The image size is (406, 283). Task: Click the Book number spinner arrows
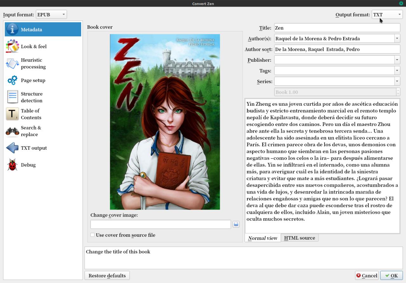398,92
